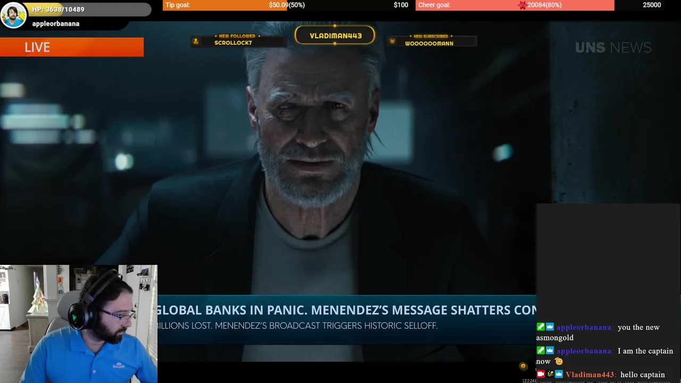Click the UNS NEWS logo
The height and width of the screenshot is (383, 681).
tap(613, 48)
